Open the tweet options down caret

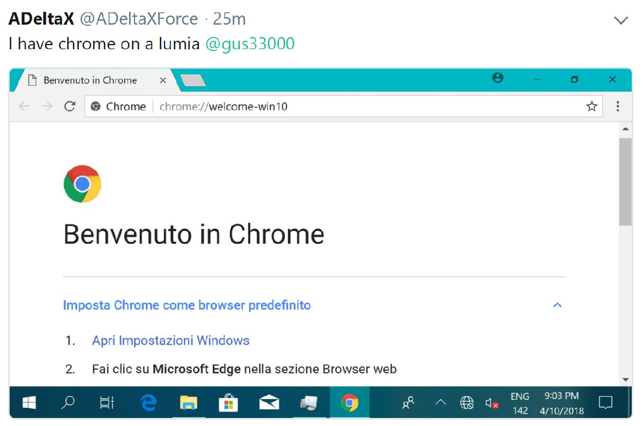(x=620, y=21)
